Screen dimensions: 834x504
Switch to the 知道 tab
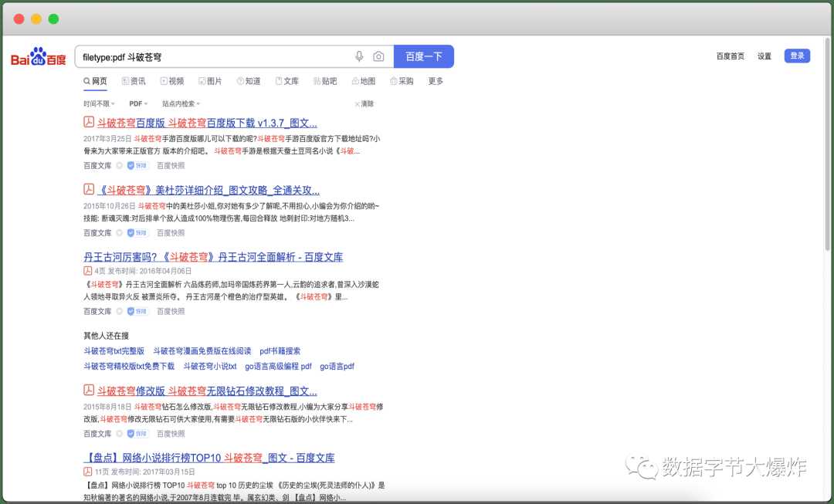pos(249,81)
